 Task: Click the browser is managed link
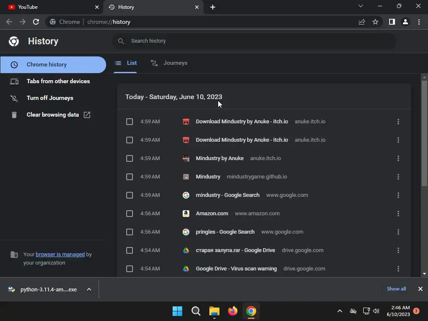60,255
